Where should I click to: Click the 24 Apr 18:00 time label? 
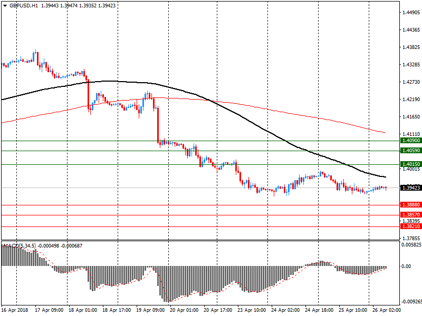pyautogui.click(x=319, y=310)
